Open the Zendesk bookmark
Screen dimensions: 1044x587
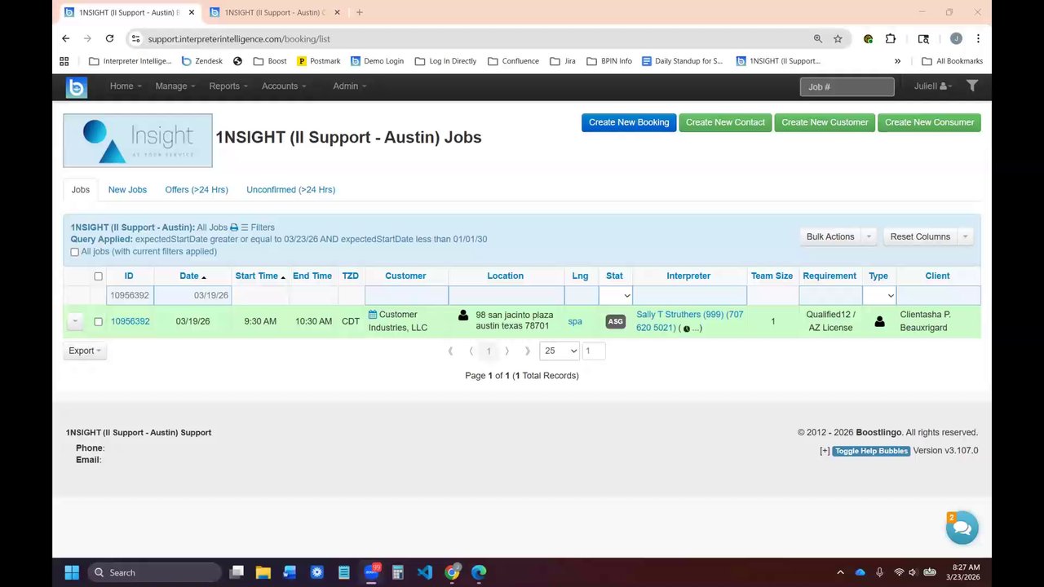point(201,61)
